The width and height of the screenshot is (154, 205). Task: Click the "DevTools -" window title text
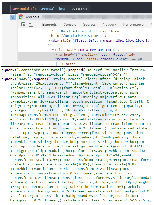(33, 17)
